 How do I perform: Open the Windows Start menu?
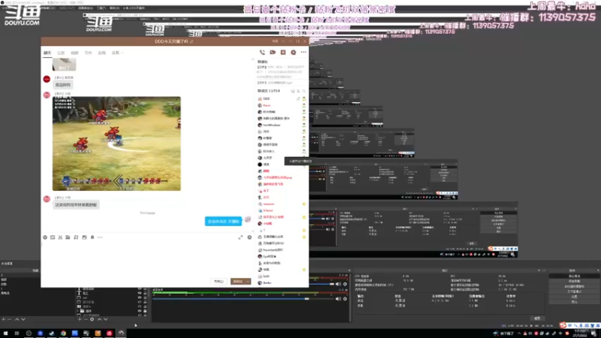5,333
